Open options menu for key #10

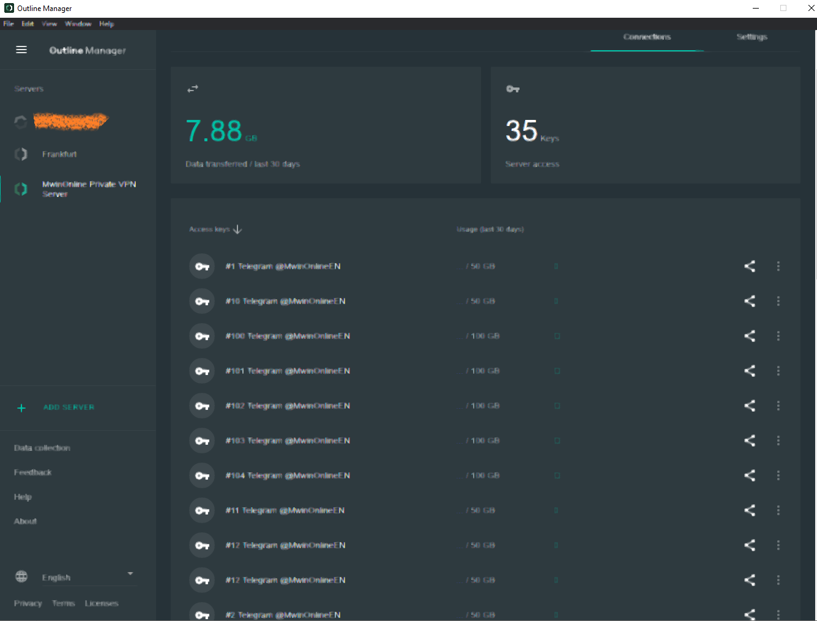[x=778, y=301]
